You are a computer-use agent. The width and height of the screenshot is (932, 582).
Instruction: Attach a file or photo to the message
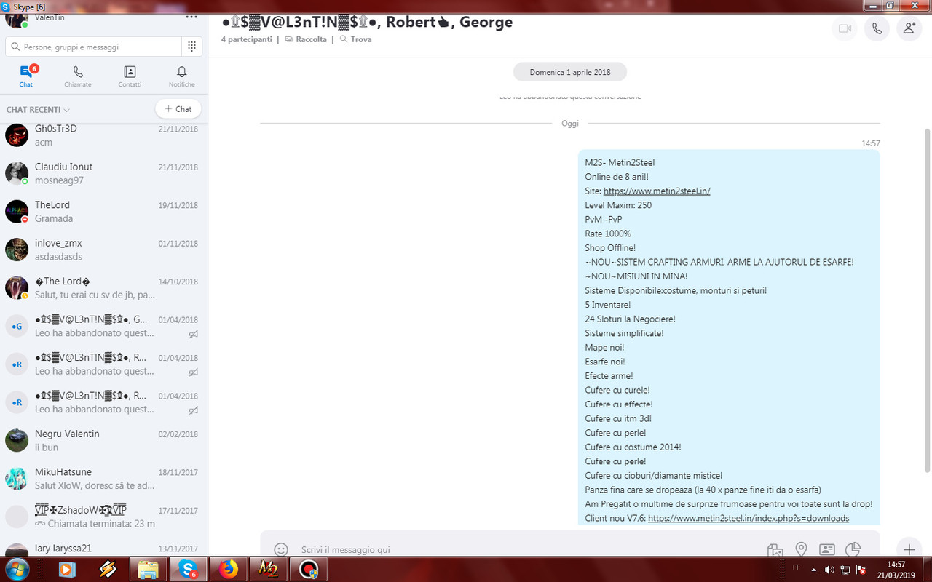tap(775, 549)
